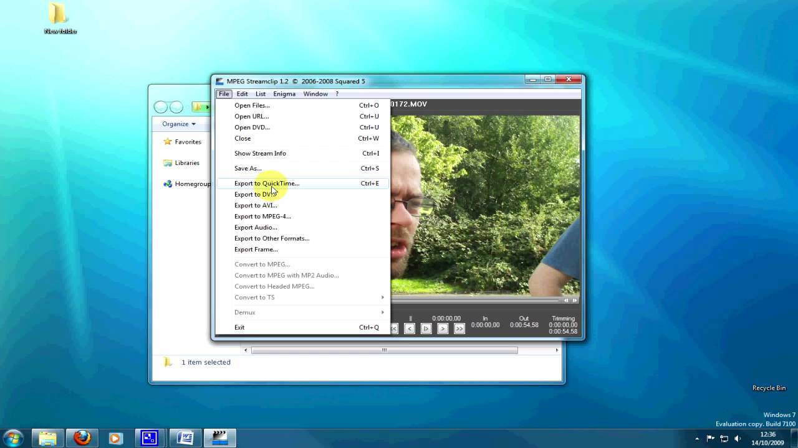
Task: Open the Recycle Bin on desktop
Action: coord(769,388)
